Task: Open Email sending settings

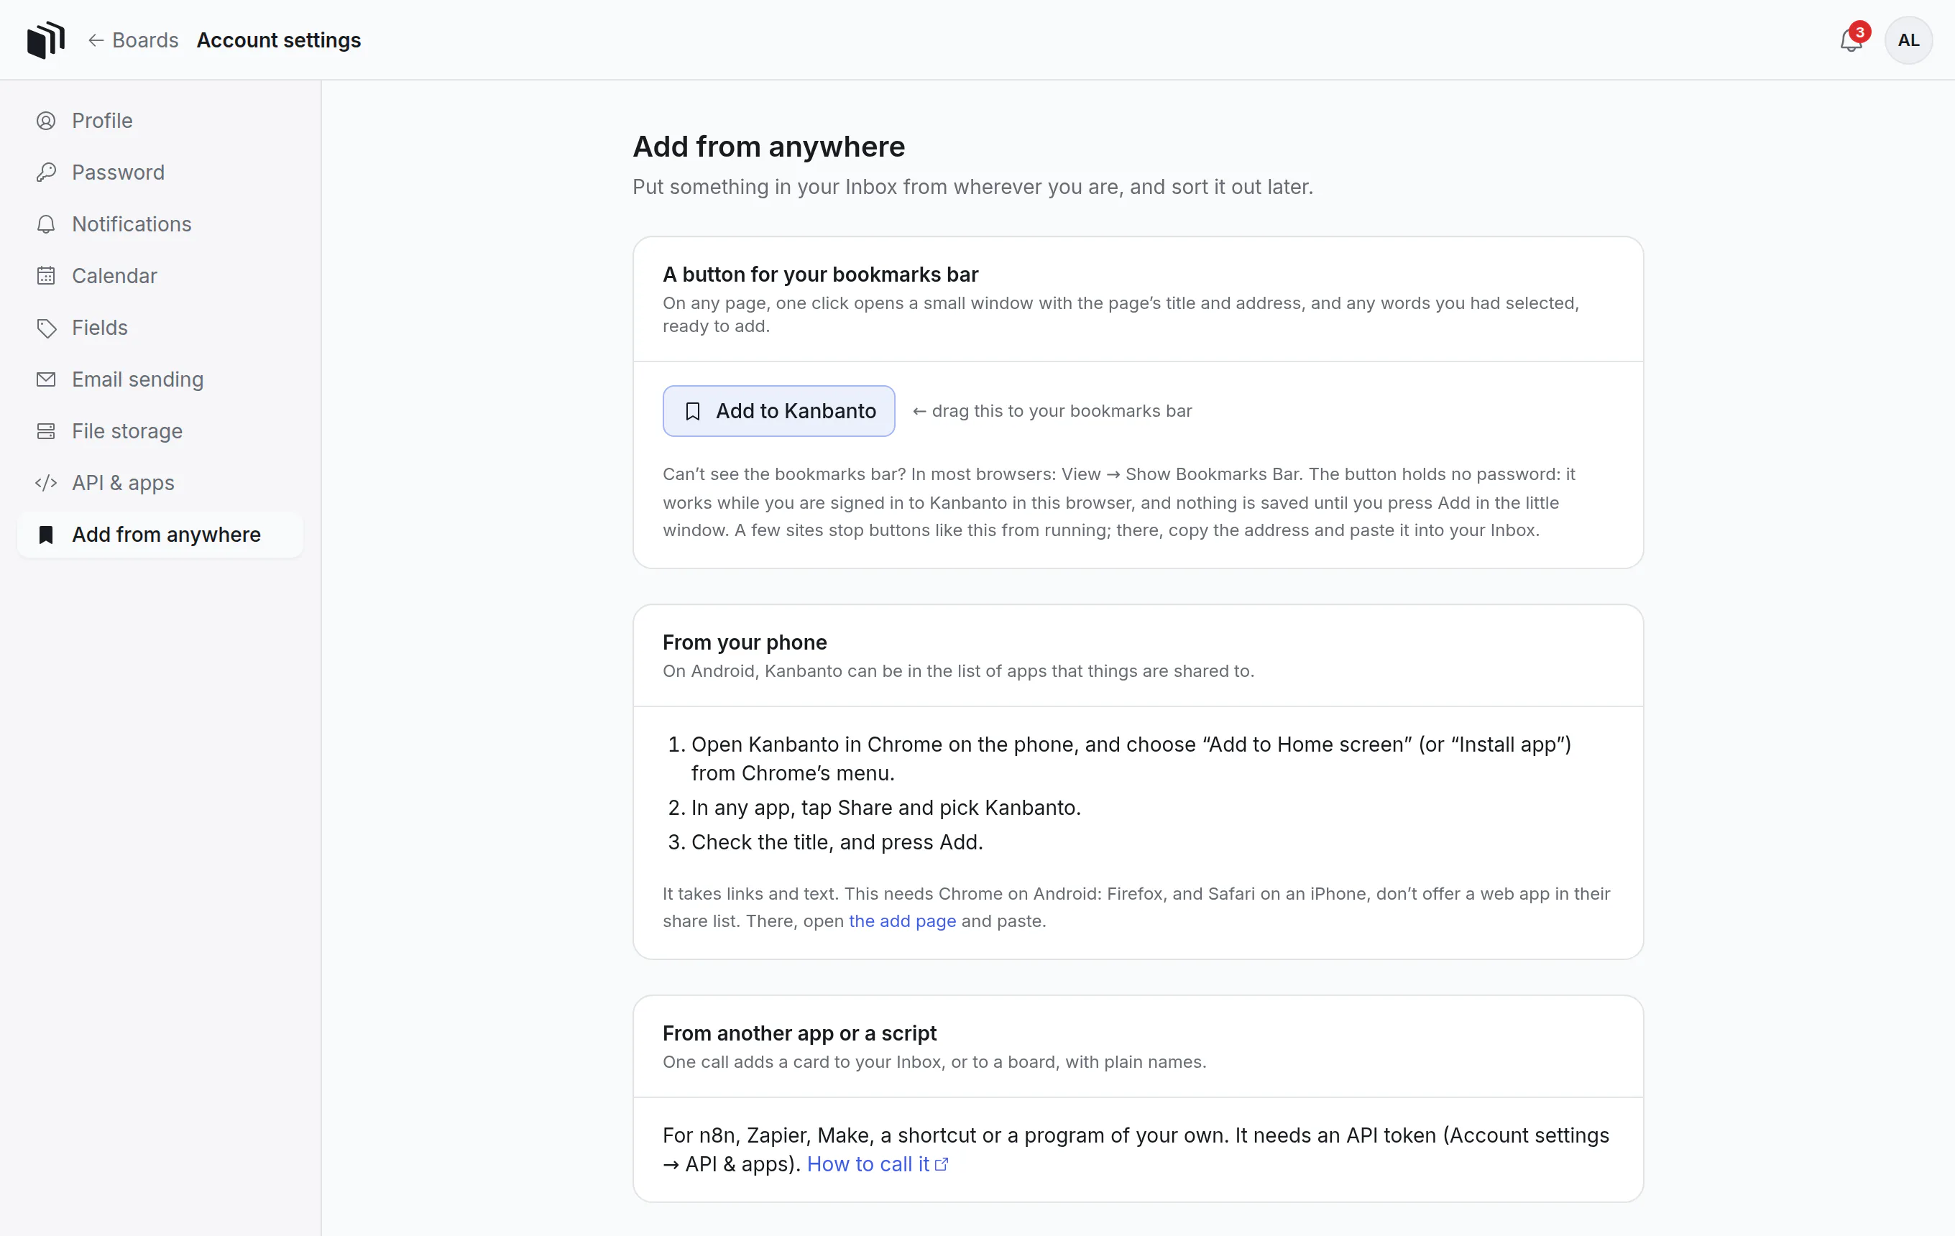Action: [x=160, y=379]
